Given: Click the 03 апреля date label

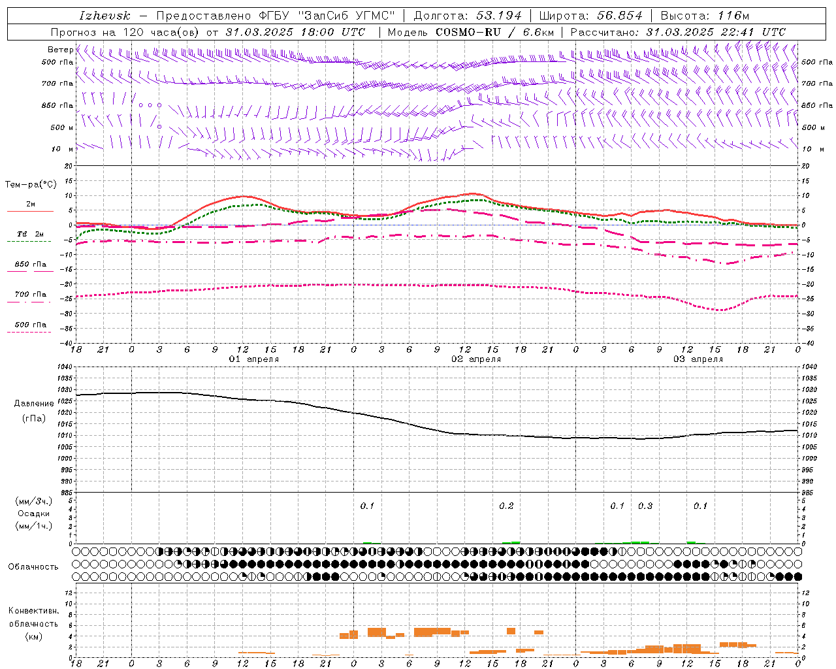Looking at the screenshot, I should click(698, 359).
